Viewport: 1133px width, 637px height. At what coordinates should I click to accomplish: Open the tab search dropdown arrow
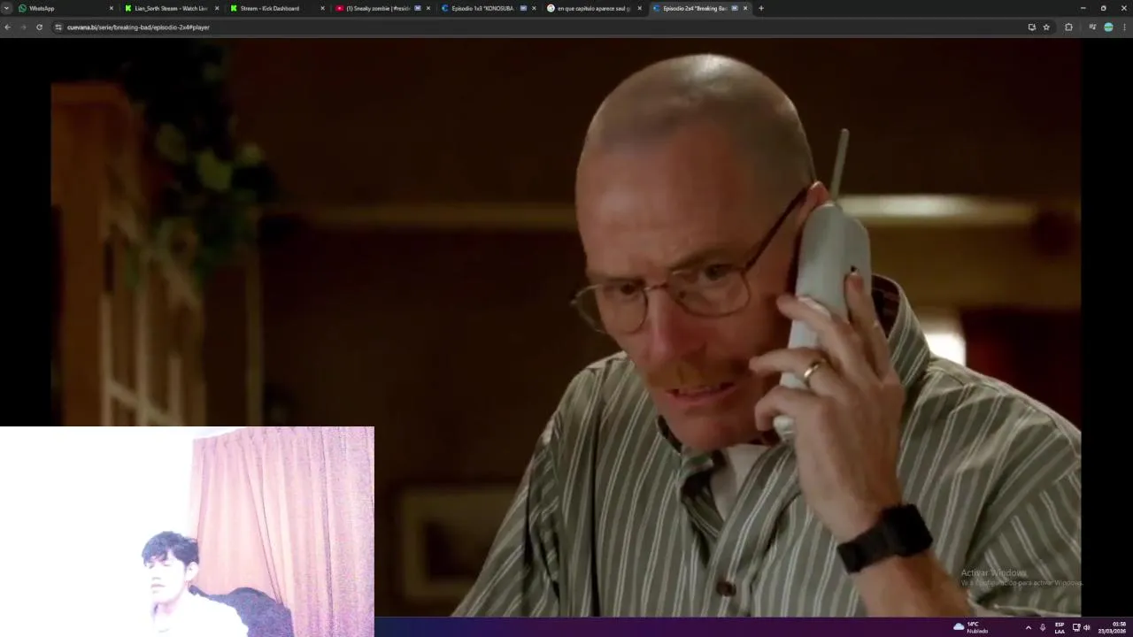[x=6, y=8]
